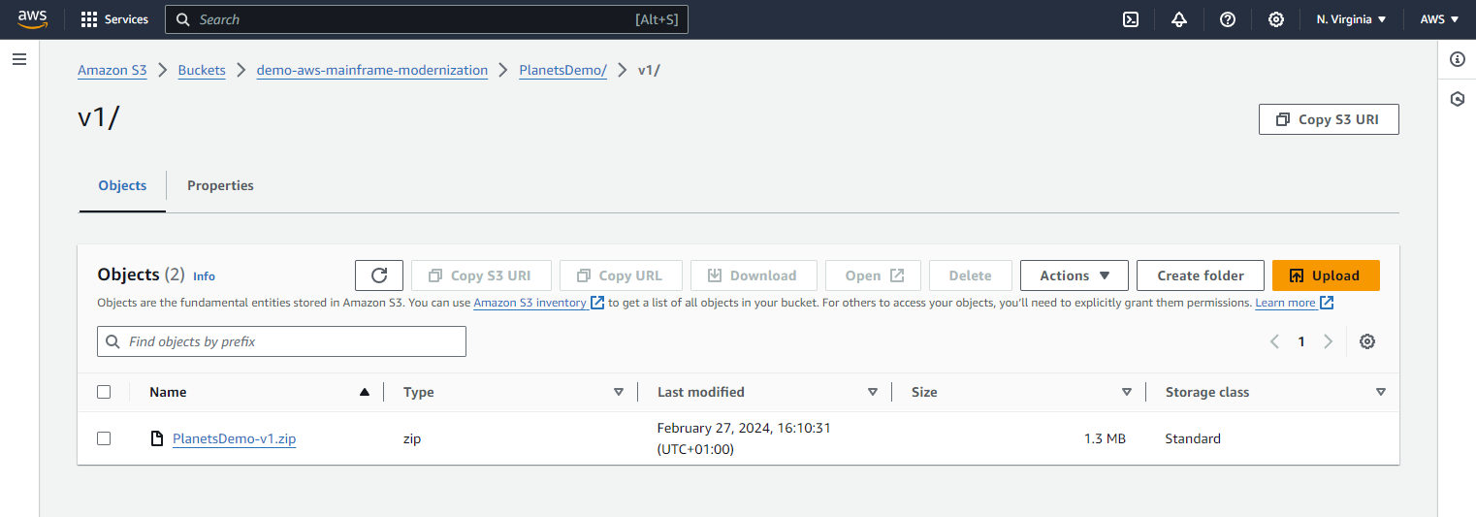The image size is (1476, 517).
Task: Open the Learn more link
Action: [1294, 303]
